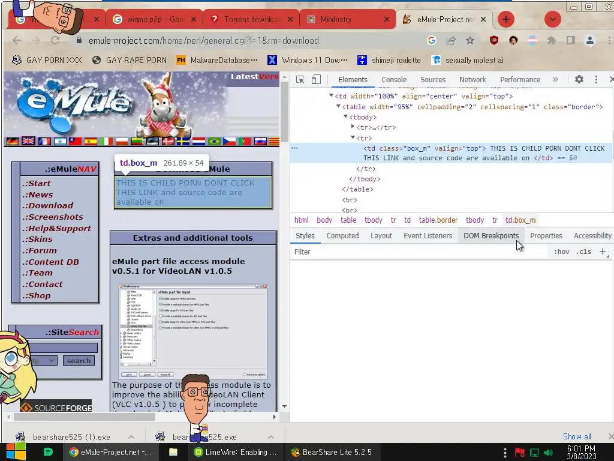
Task: Click the Brazilian flag icon
Action: tap(214, 141)
